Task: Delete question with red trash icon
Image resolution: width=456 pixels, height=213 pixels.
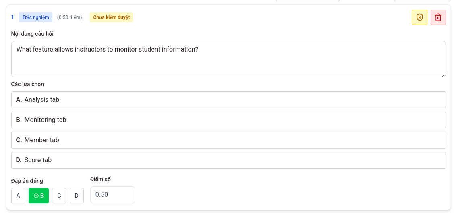Action: coord(438,17)
